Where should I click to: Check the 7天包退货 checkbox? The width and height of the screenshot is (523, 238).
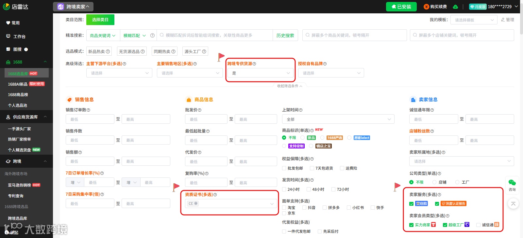pyautogui.click(x=312, y=168)
